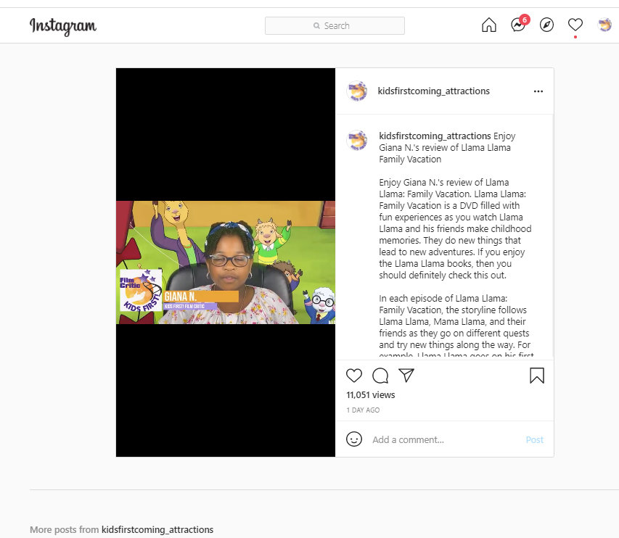Share the post via paper plane icon
The image size is (619, 538).
pyautogui.click(x=406, y=375)
